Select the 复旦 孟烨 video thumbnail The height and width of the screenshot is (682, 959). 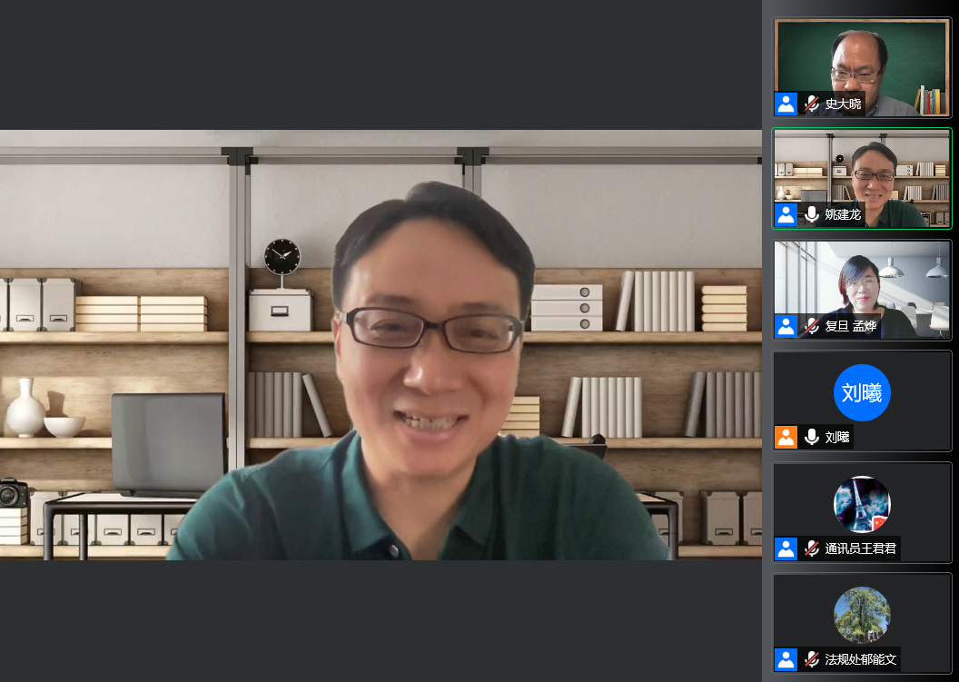click(862, 290)
